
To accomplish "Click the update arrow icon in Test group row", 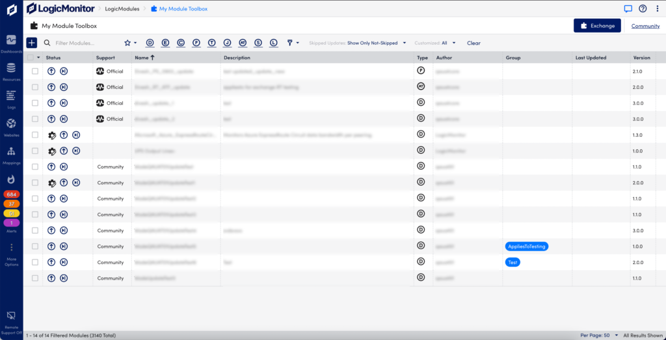I will [x=51, y=262].
